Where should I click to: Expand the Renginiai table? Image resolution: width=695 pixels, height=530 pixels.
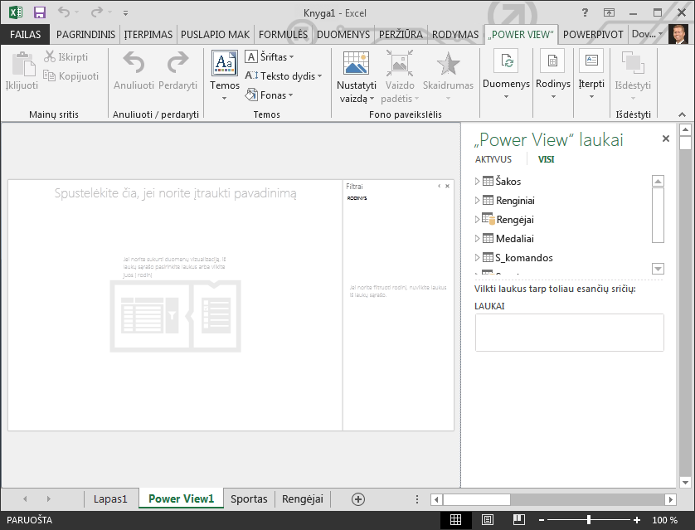[478, 200]
